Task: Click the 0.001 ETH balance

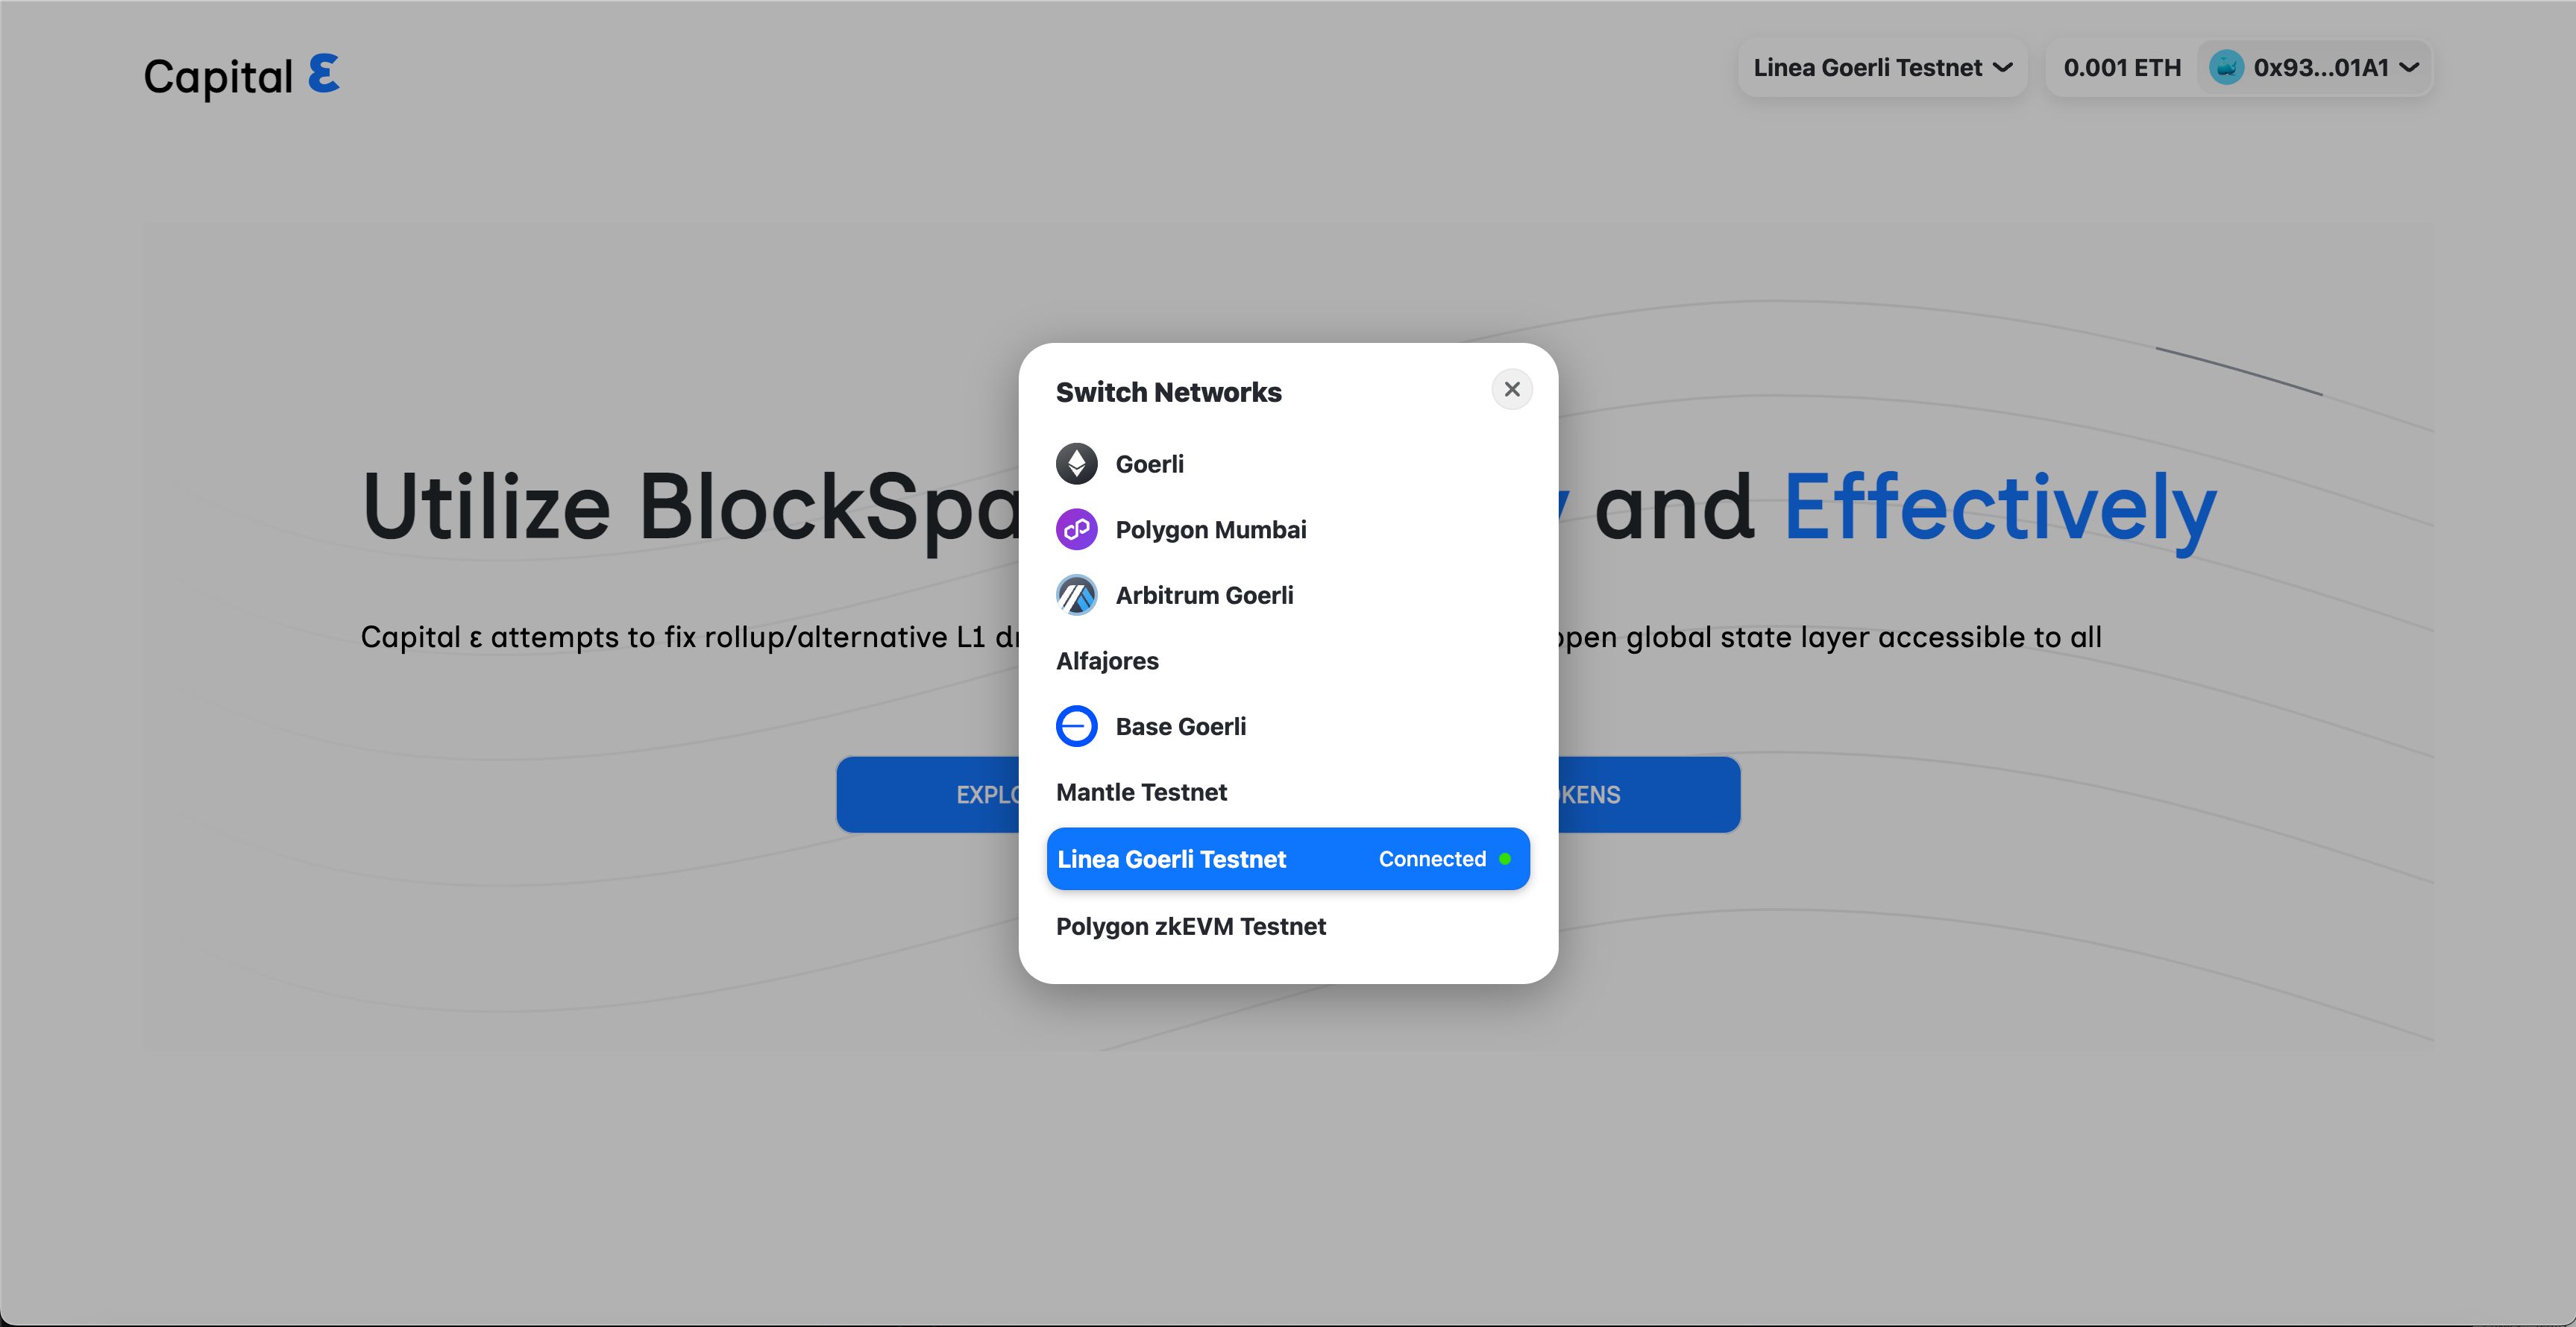Action: 2122,68
